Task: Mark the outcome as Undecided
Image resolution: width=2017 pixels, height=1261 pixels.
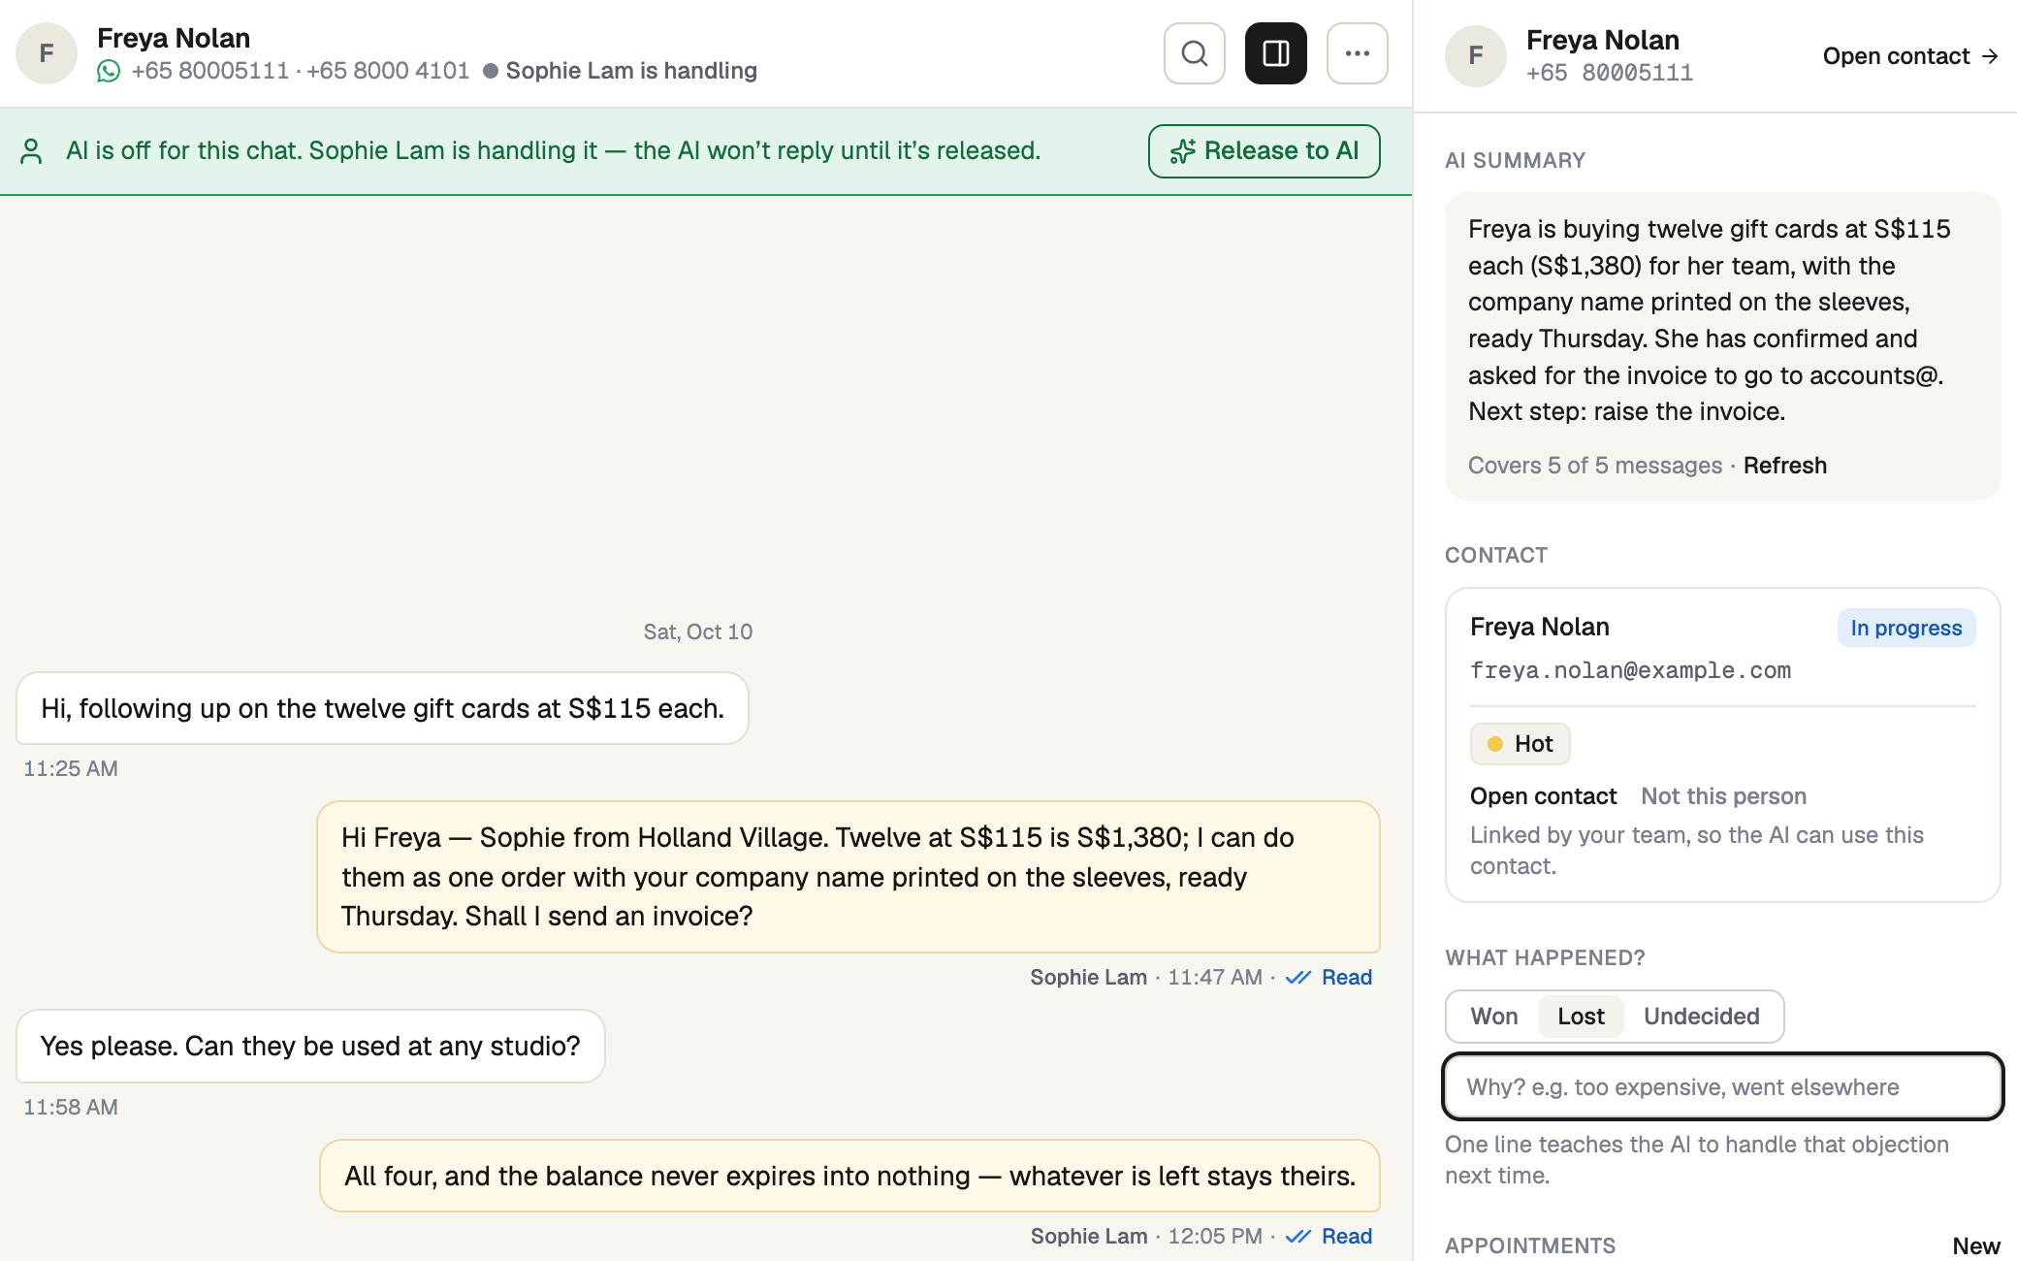Action: [1701, 1017]
